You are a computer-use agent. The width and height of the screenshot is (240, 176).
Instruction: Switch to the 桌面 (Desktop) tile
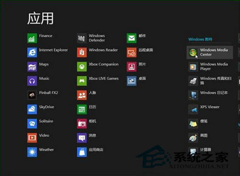136,81
